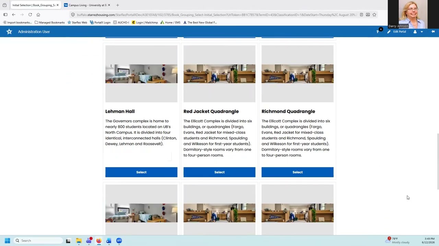Screen dimensions: 439x246
Task: Reload the page with refresh icon
Action: tap(30, 15)
